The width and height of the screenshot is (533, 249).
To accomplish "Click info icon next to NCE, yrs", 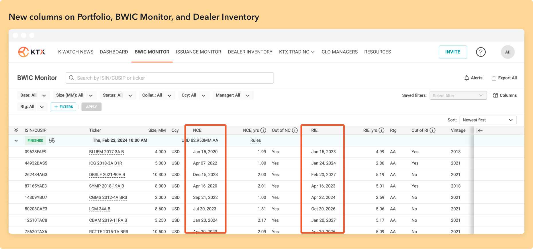I will coord(263,130).
